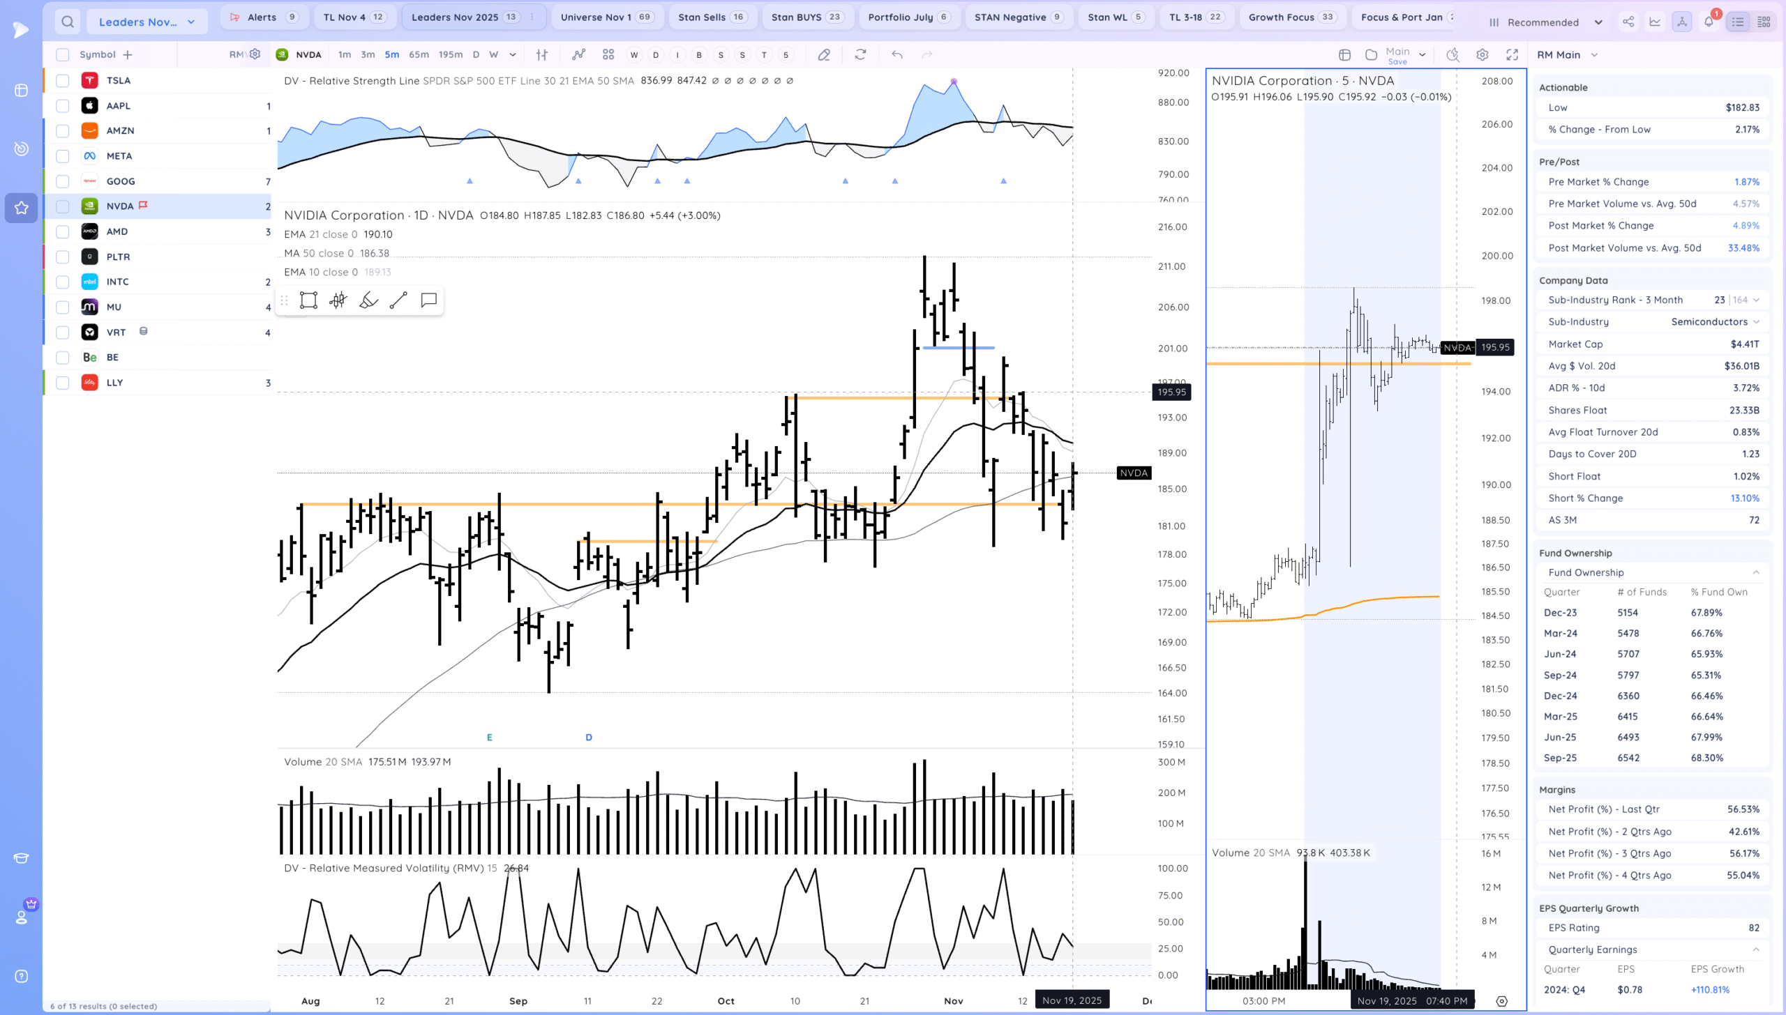This screenshot has height=1015, width=1786.
Task: Check the TSLA row checkbox
Action: coord(63,80)
